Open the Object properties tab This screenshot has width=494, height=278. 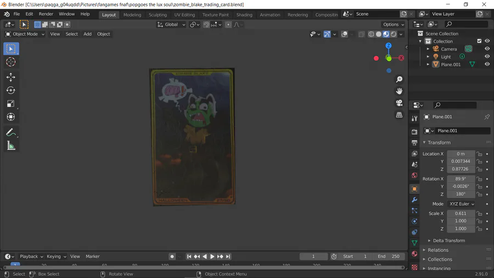414,189
